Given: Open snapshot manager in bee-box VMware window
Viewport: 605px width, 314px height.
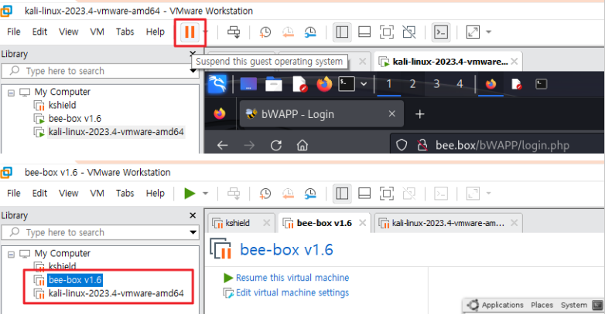Looking at the screenshot, I should (310, 194).
